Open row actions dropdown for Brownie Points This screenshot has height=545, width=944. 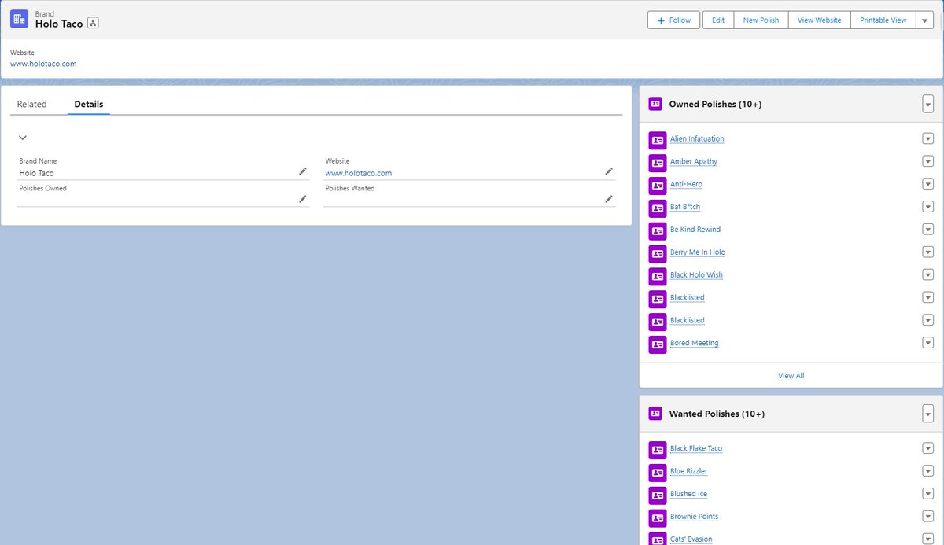click(x=927, y=517)
